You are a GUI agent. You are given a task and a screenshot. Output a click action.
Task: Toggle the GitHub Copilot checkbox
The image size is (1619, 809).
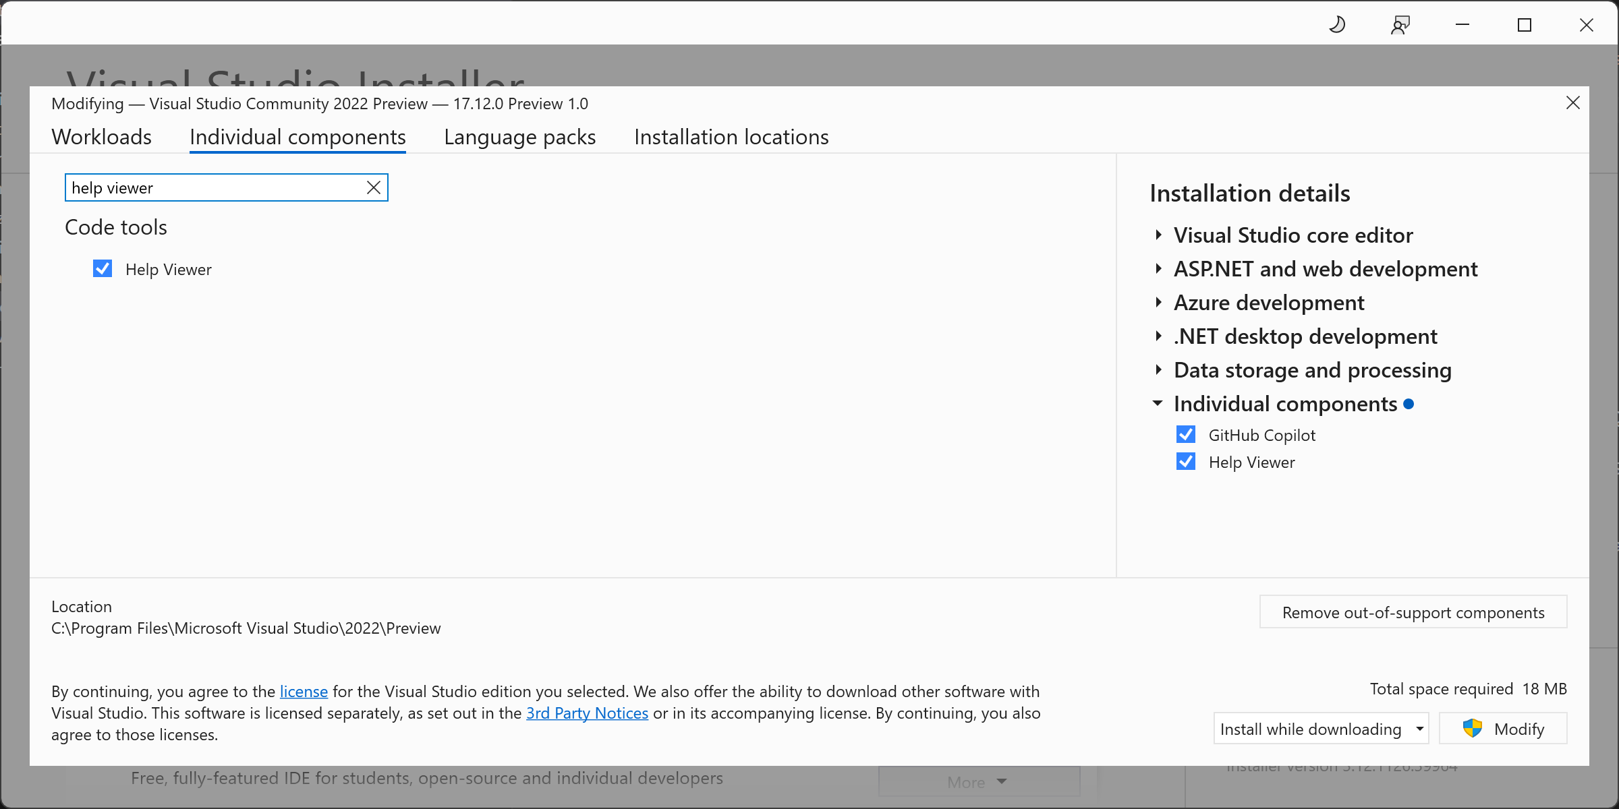coord(1185,433)
